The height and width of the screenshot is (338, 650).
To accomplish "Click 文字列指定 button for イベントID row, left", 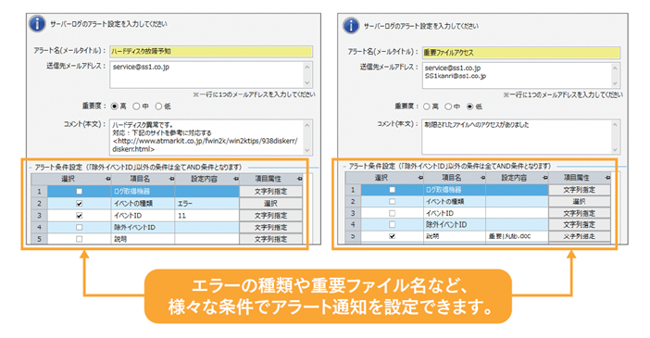I will click(270, 215).
